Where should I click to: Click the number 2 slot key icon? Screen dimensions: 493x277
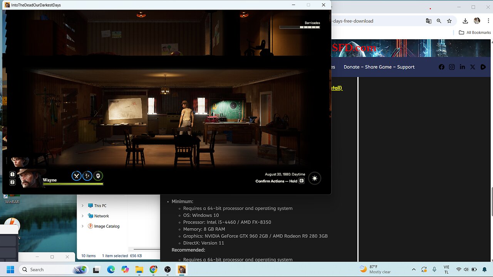coord(12,182)
